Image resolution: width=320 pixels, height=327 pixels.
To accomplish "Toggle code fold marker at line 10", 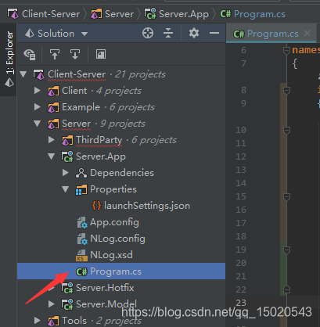I will coord(286,130).
